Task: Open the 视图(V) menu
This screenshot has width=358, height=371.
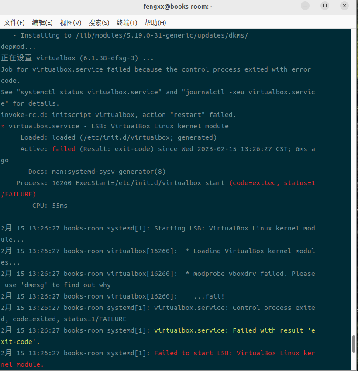Action: click(71, 23)
